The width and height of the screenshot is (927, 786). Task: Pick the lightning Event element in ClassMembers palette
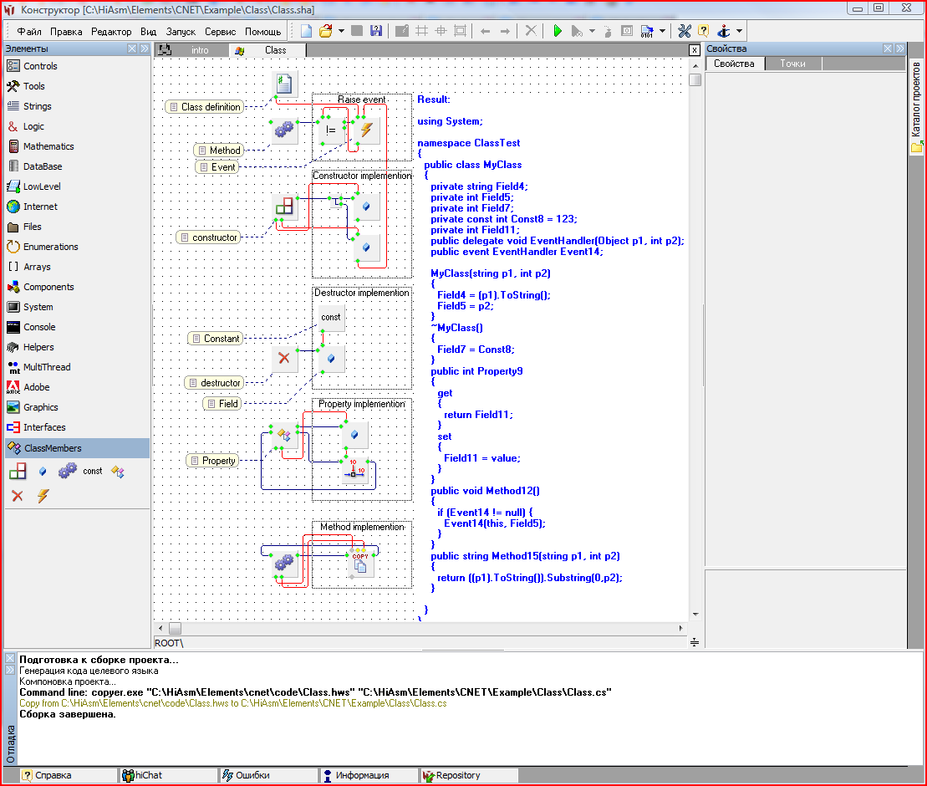coord(43,496)
